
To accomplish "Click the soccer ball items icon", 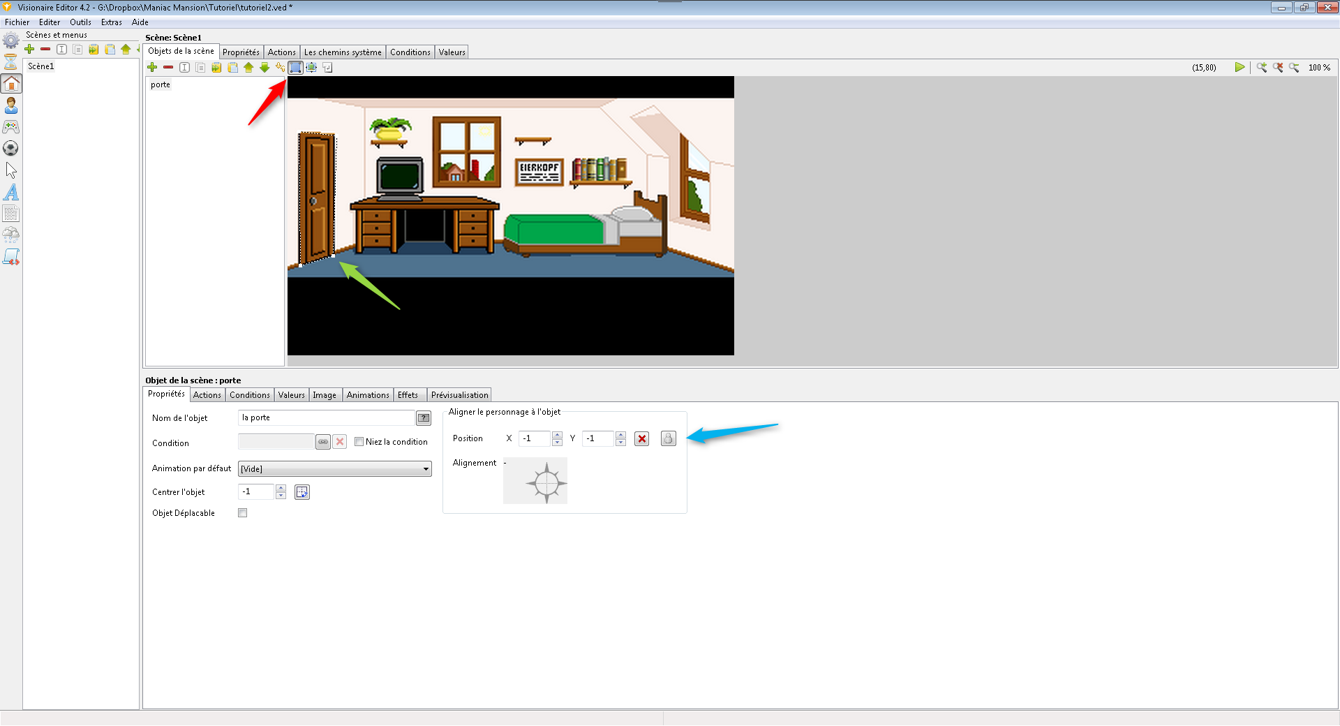I will pos(11,149).
